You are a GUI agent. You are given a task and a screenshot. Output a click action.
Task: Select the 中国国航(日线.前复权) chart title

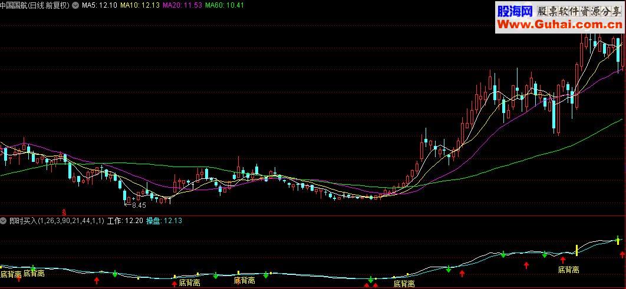point(35,5)
